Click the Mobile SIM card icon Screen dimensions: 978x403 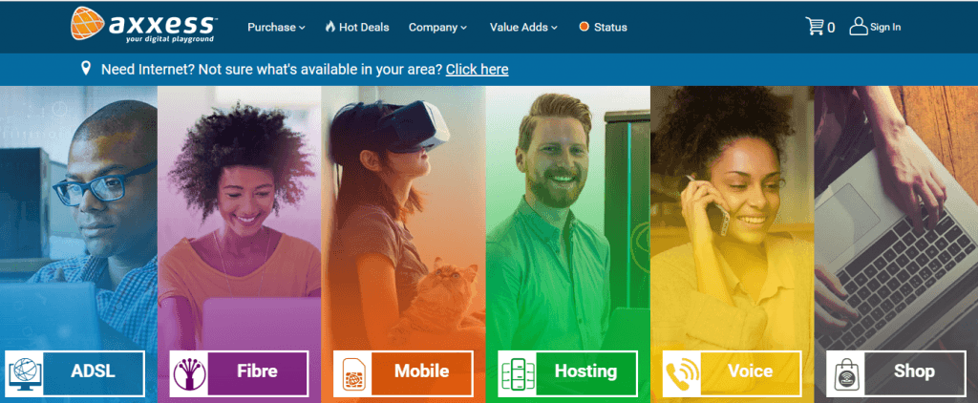pyautogui.click(x=353, y=373)
